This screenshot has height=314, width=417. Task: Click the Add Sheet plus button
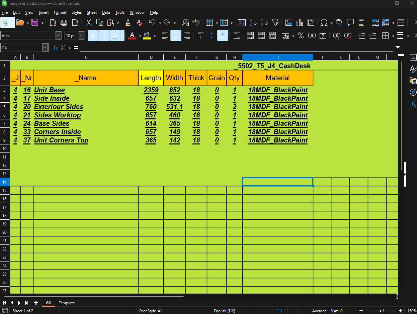coord(36,303)
